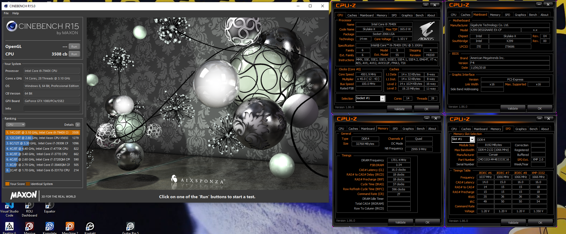Open Komplete desktop icon
Viewport: 566px width, 234px height.
point(50,228)
